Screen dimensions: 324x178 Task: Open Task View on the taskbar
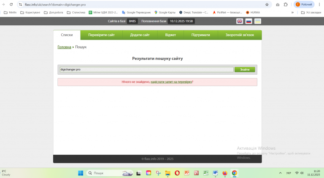point(139,173)
